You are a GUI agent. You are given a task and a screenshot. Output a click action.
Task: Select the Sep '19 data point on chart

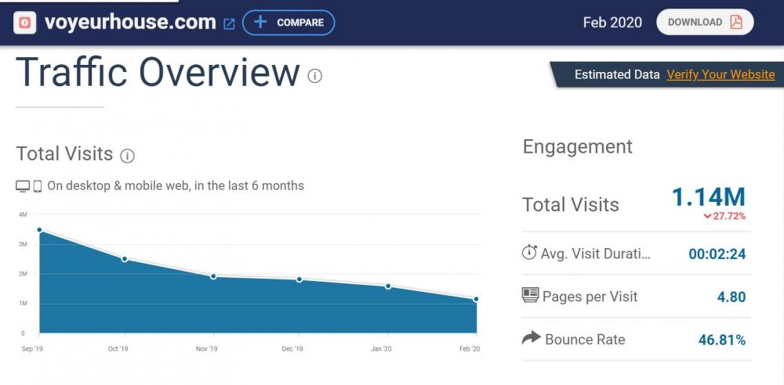pos(39,230)
